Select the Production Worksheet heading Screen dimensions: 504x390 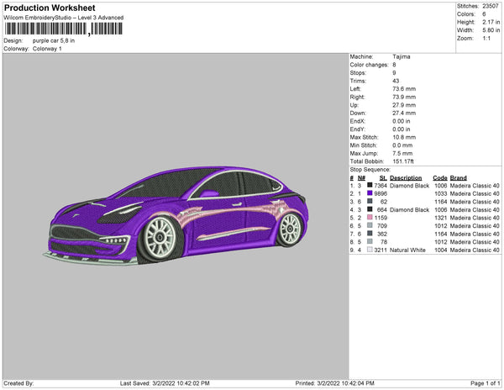[x=50, y=8]
